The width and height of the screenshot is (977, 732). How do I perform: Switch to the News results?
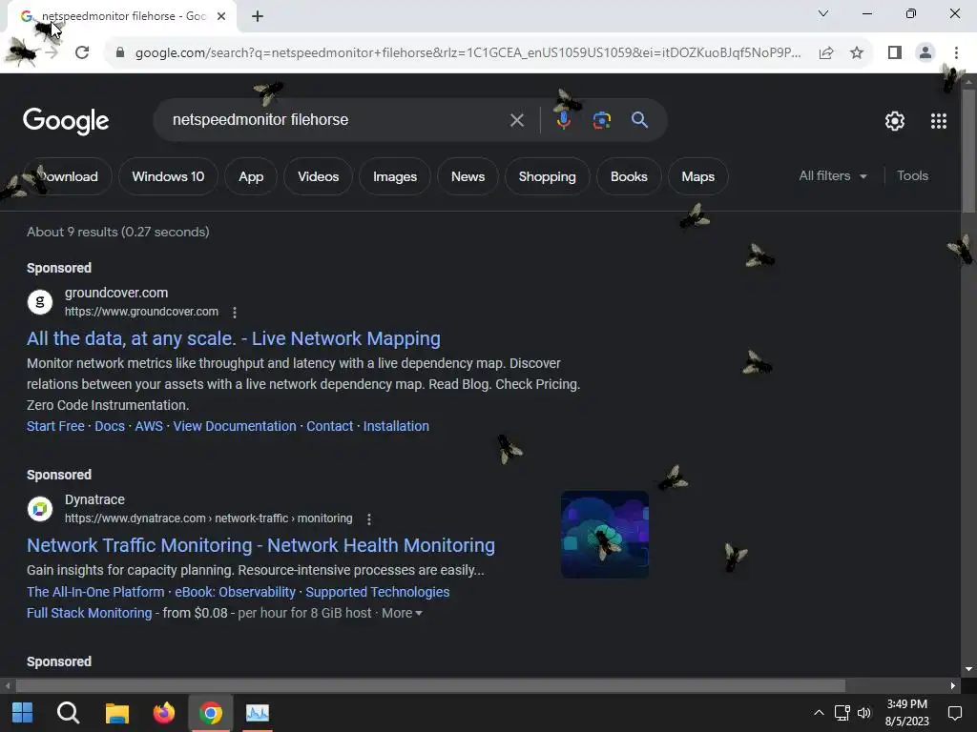pos(468,176)
